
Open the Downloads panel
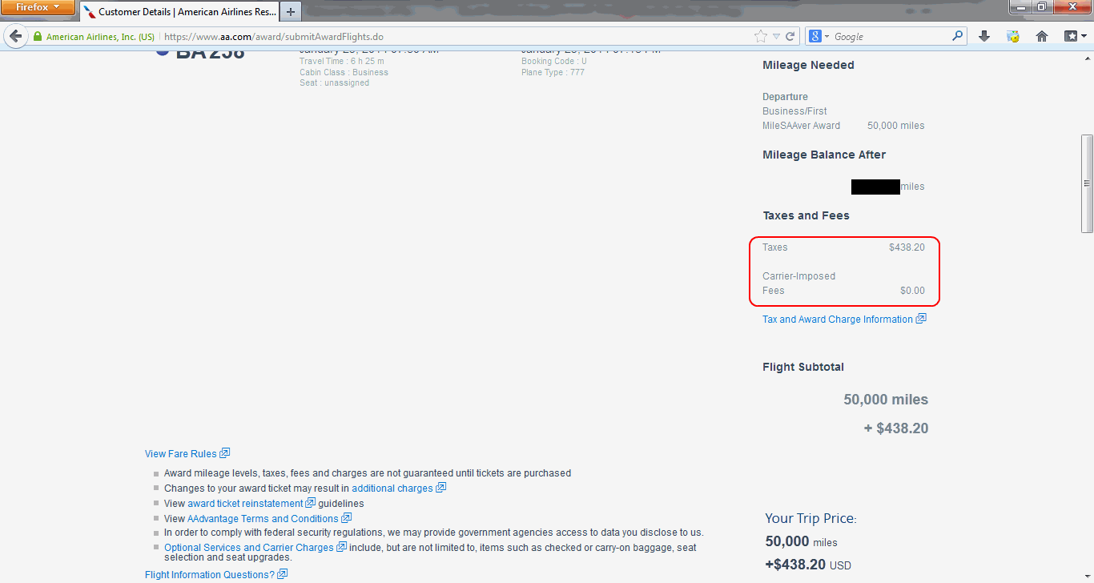pyautogui.click(x=985, y=37)
